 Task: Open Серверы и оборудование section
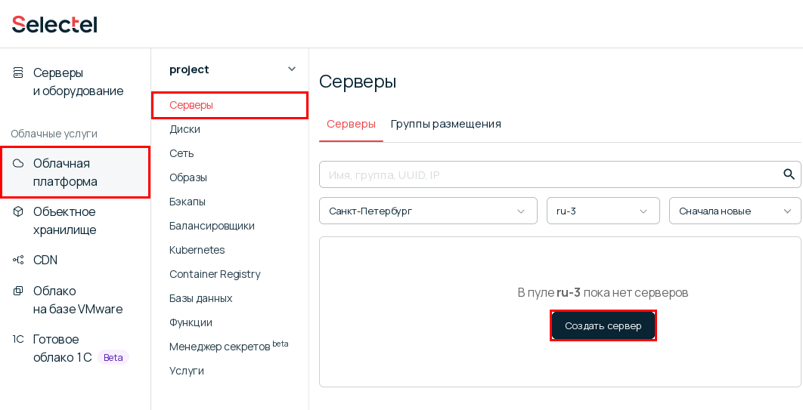click(78, 82)
